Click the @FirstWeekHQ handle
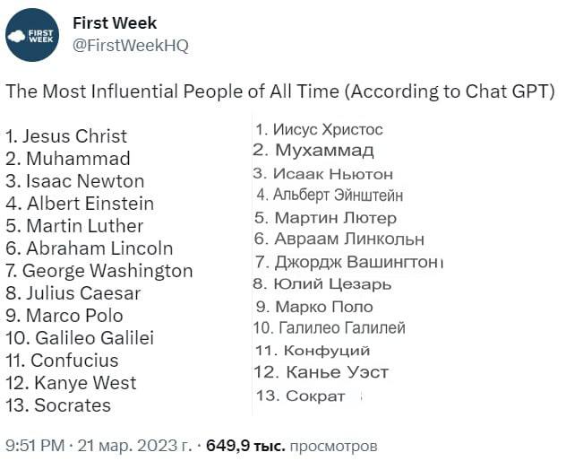The height and width of the screenshot is (461, 566). tap(131, 46)
